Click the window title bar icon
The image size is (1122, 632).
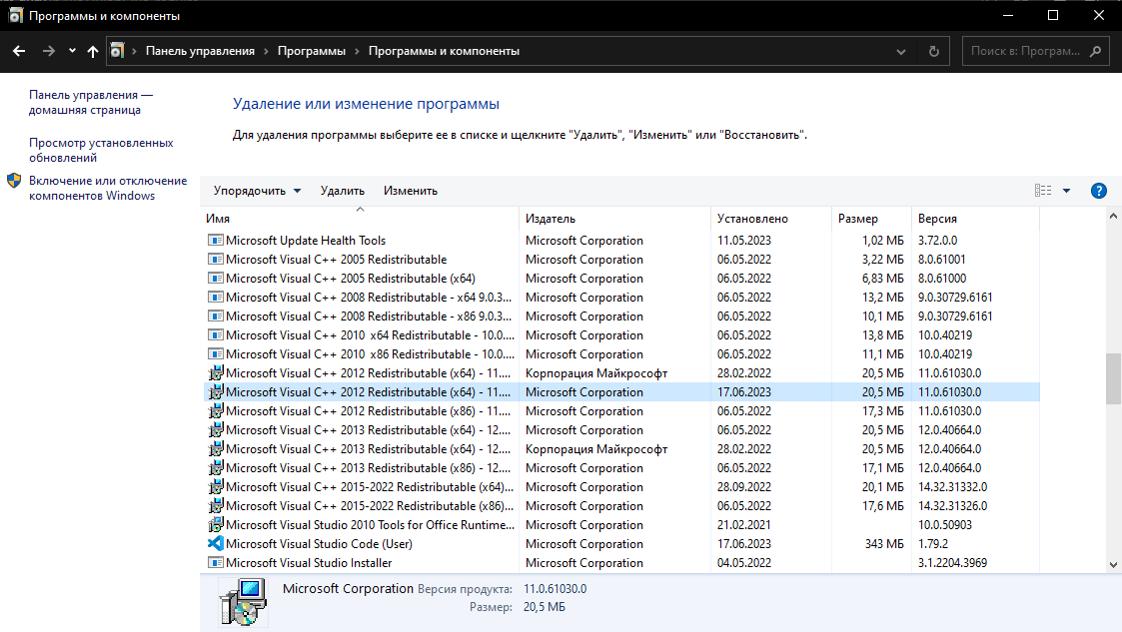(x=15, y=15)
